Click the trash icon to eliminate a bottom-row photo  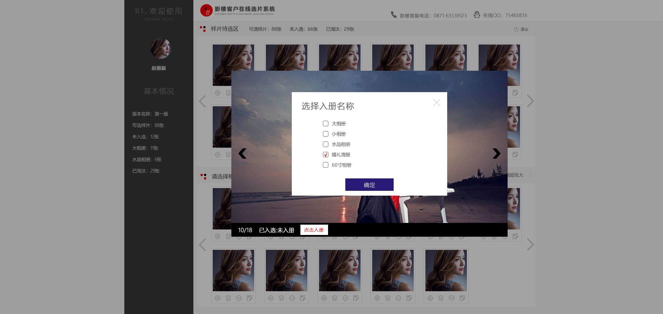point(228,298)
